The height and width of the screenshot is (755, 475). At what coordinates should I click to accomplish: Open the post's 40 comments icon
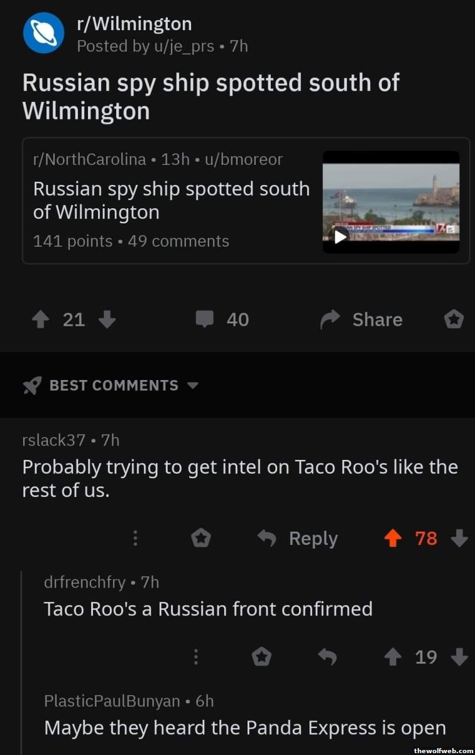click(x=205, y=320)
